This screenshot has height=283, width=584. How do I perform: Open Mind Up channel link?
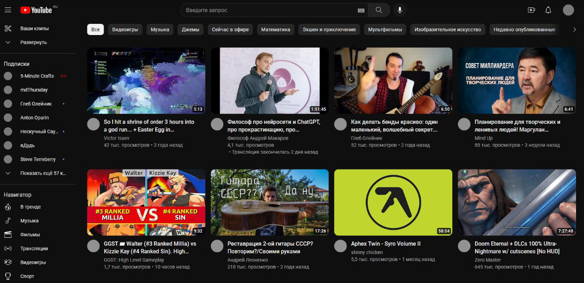point(484,138)
